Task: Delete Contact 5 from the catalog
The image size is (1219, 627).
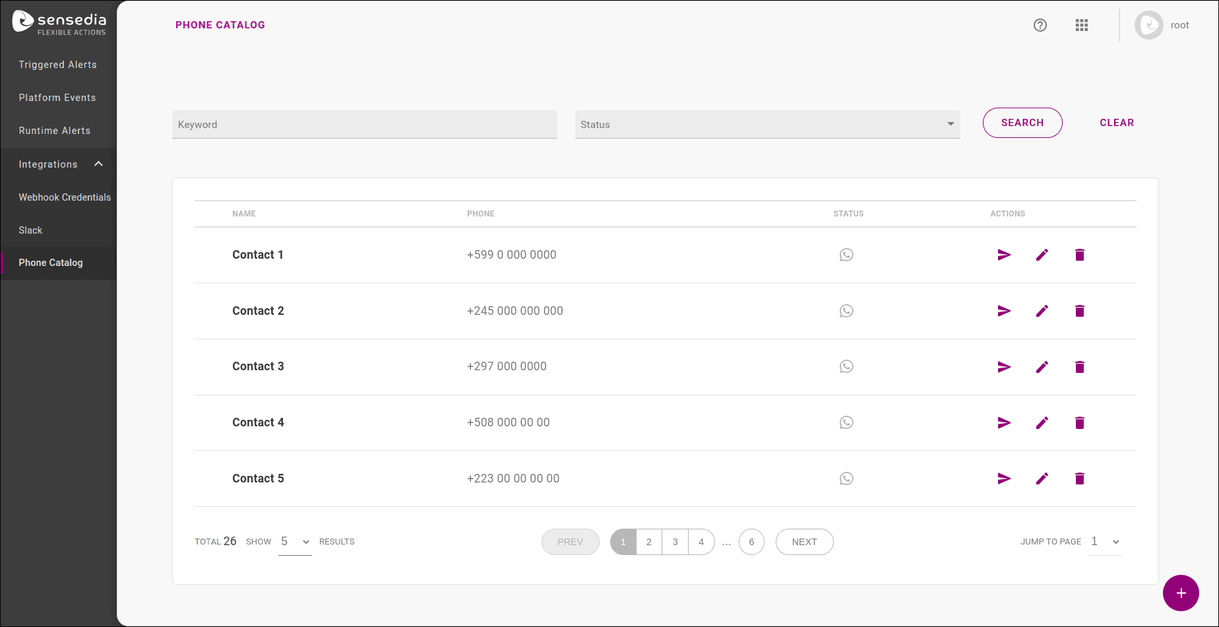Action: point(1079,478)
